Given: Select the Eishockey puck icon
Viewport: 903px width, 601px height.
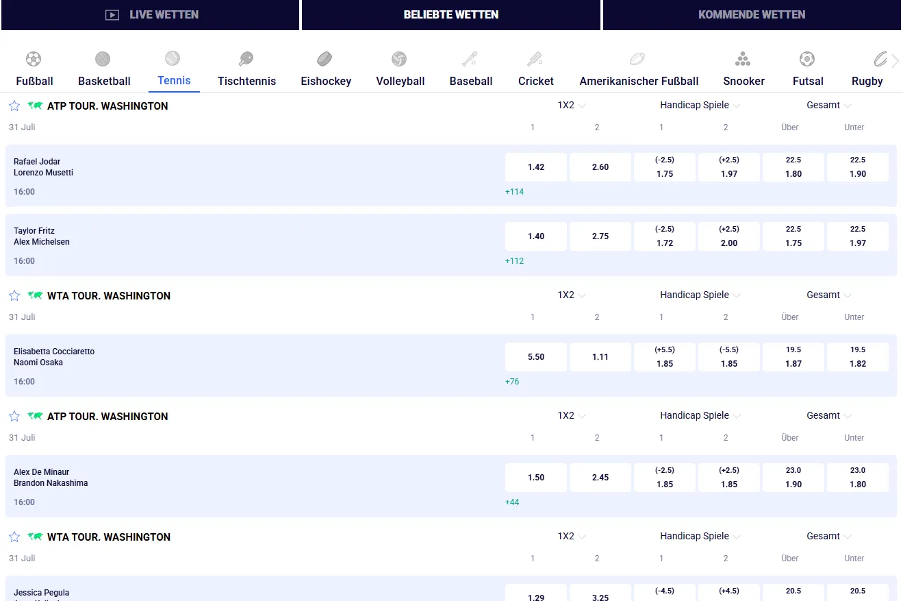Looking at the screenshot, I should tap(325, 59).
